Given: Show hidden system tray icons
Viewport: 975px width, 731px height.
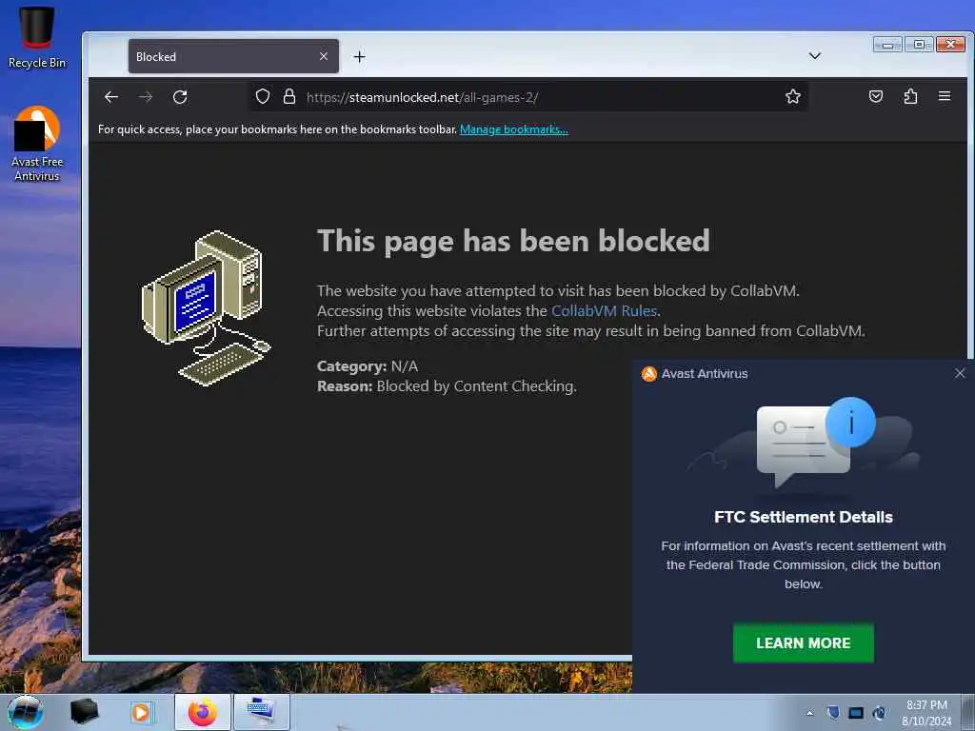Looking at the screenshot, I should click(809, 713).
